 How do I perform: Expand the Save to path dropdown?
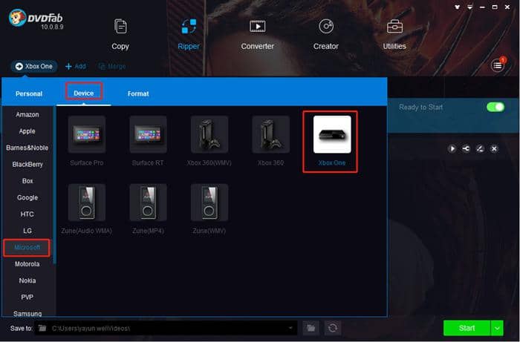290,328
